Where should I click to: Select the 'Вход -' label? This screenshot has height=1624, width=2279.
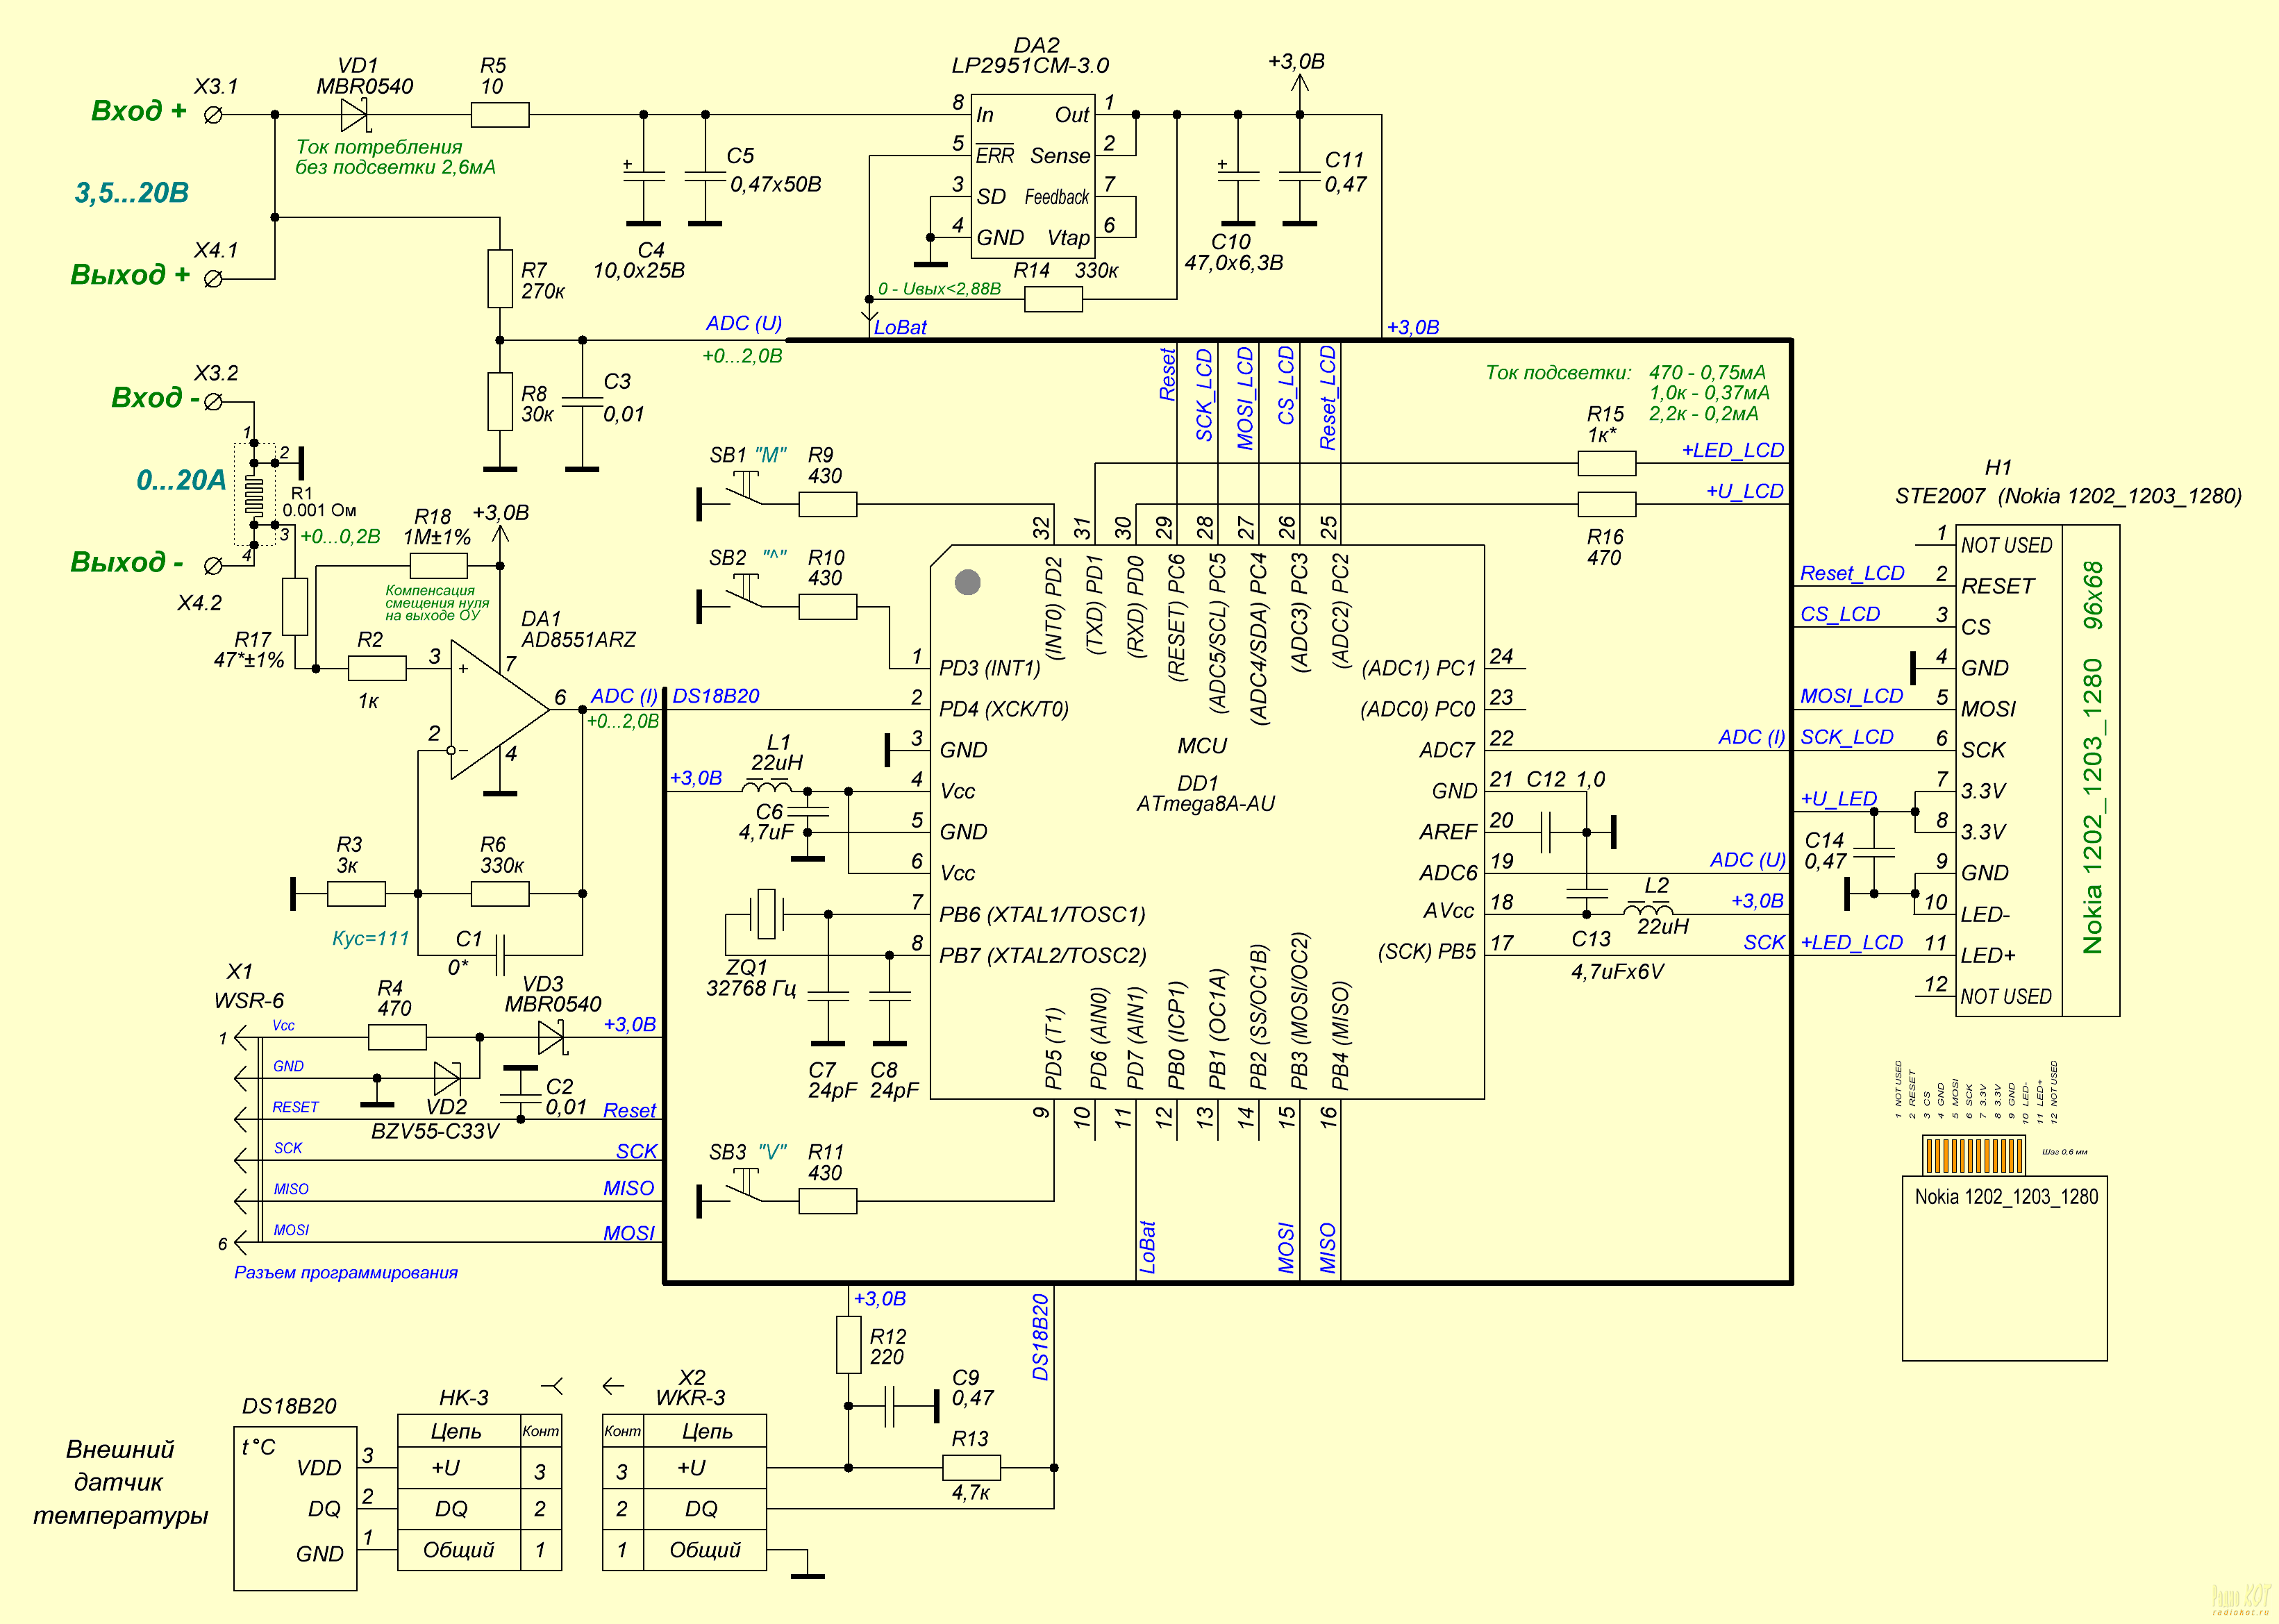coord(155,397)
